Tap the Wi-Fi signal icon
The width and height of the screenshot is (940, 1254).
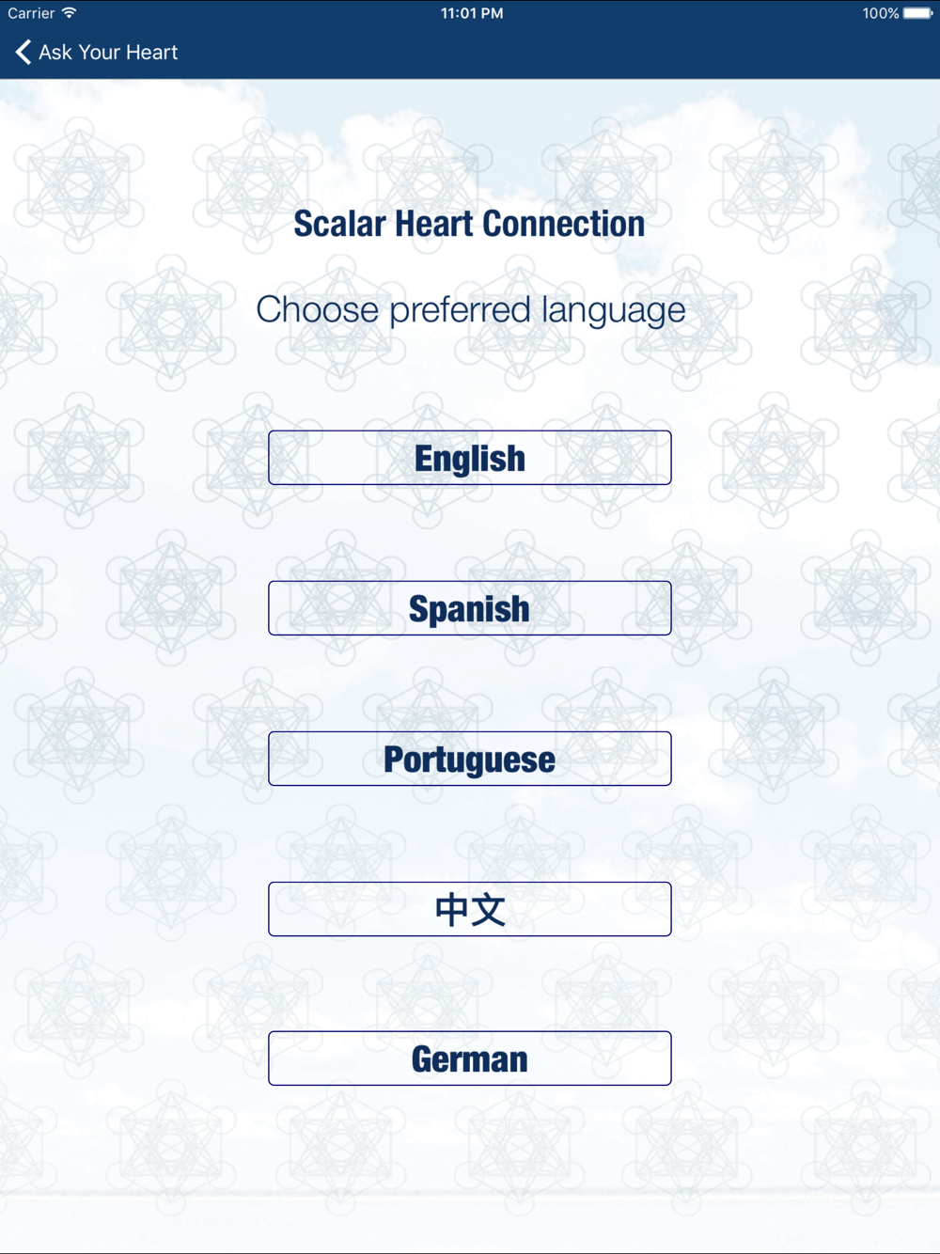click(x=70, y=13)
